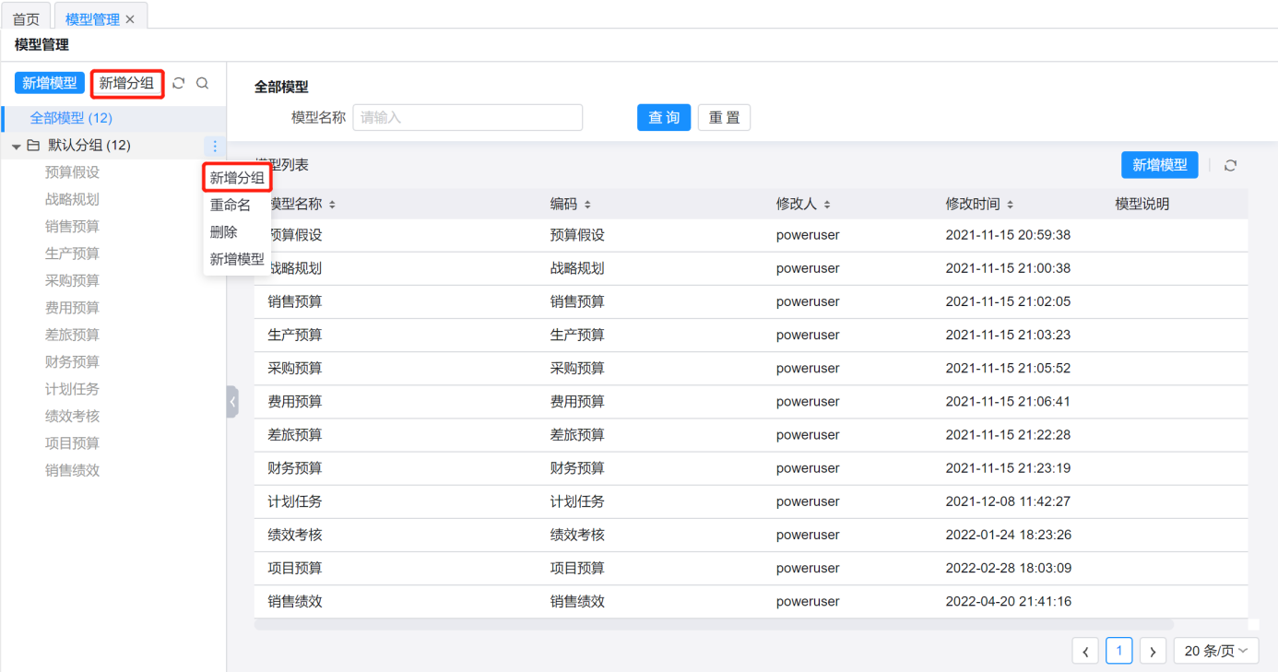Screen dimensions: 1278x672
Task: Click the folder icon of 默认分组
Action: coord(33,146)
